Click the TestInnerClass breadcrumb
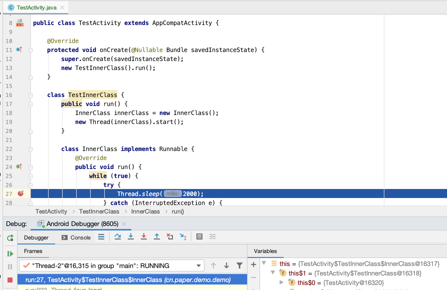 99,211
